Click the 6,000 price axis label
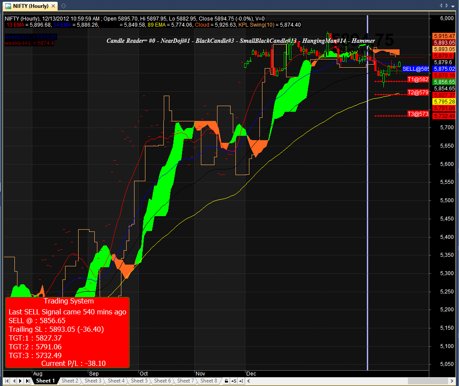The image size is (459, 386). 447,18
